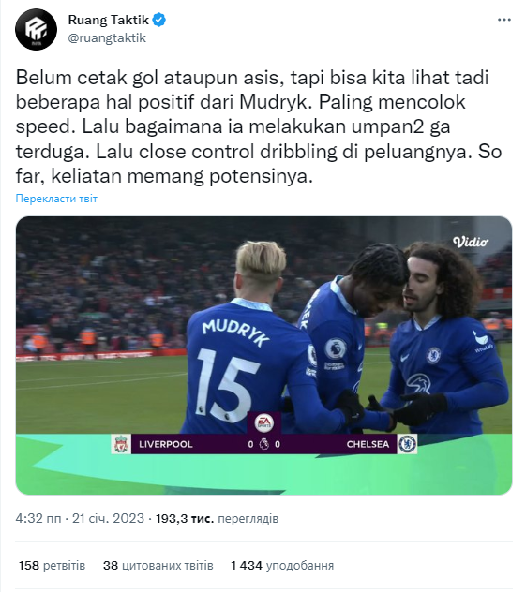The width and height of the screenshot is (526, 592).
Task: Open the @ruangtaktik handle link
Action: tap(107, 37)
